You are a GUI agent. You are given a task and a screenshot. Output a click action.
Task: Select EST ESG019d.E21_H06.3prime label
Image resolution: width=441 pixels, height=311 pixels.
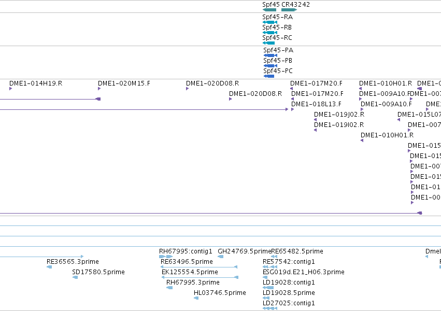pyautogui.click(x=304, y=272)
